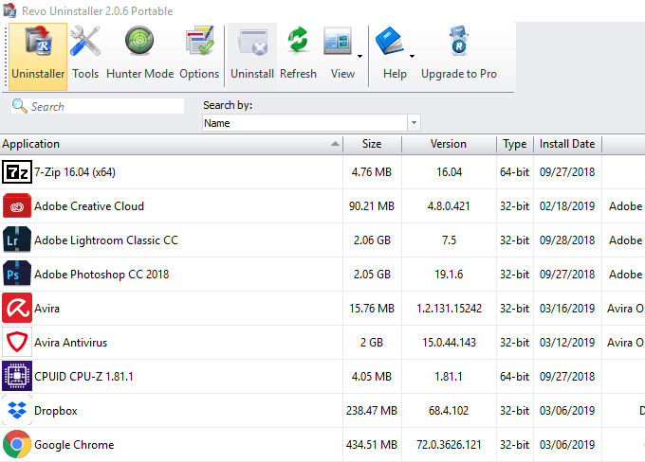Select the Google Chrome name text
Viewport: 645px width, 462px height.
(x=74, y=445)
